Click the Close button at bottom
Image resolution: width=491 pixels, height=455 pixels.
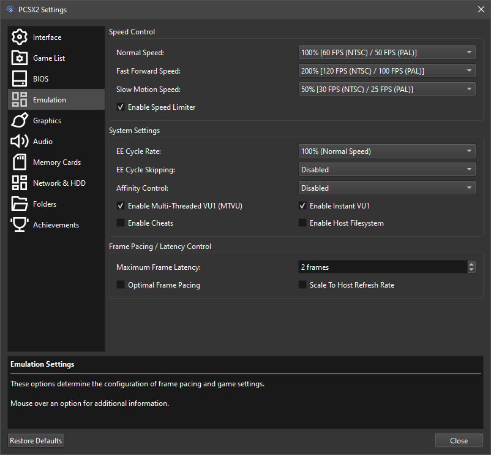click(459, 440)
